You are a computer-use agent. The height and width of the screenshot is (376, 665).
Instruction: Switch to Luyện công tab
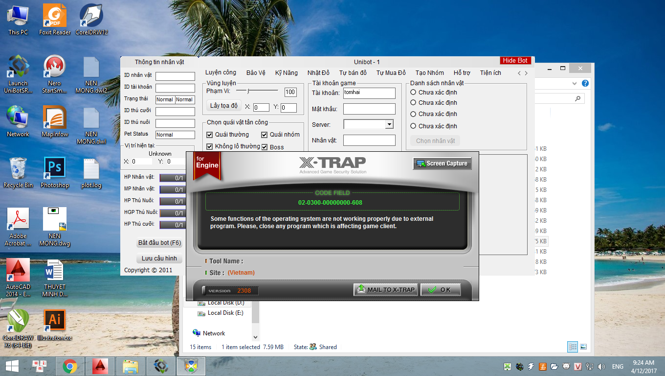221,73
